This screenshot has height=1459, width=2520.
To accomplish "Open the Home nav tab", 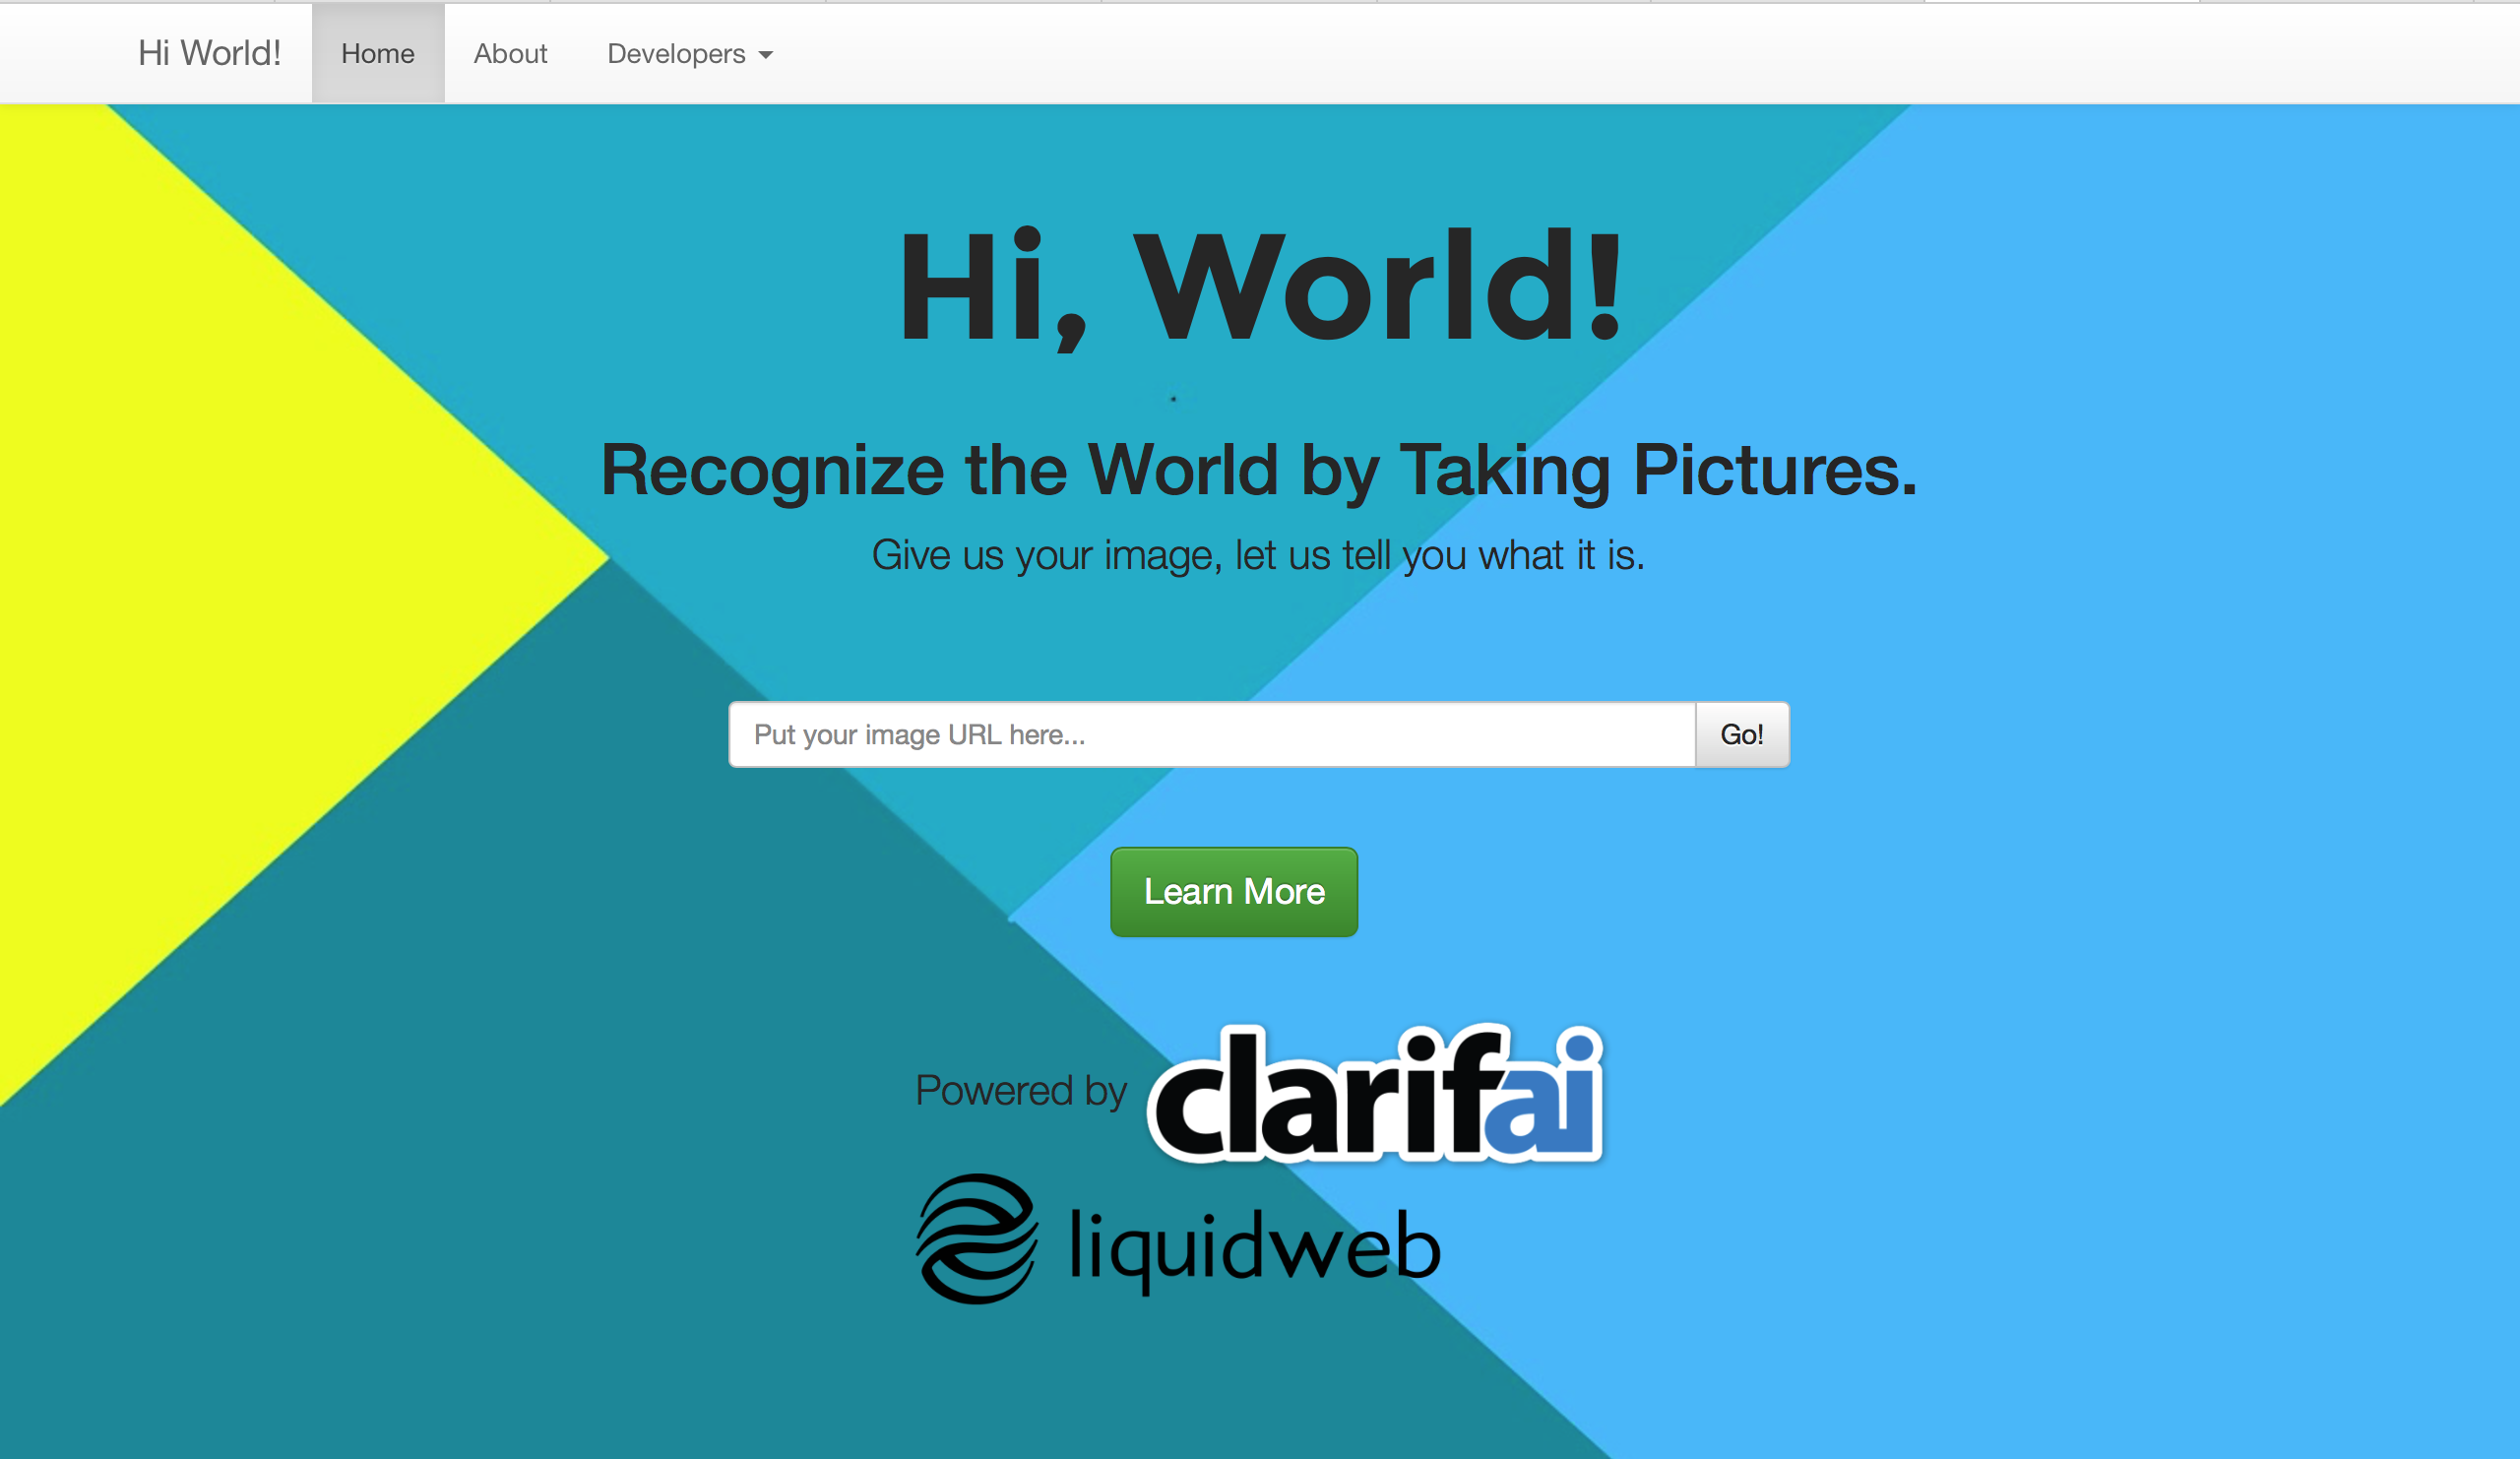I will coord(378,53).
